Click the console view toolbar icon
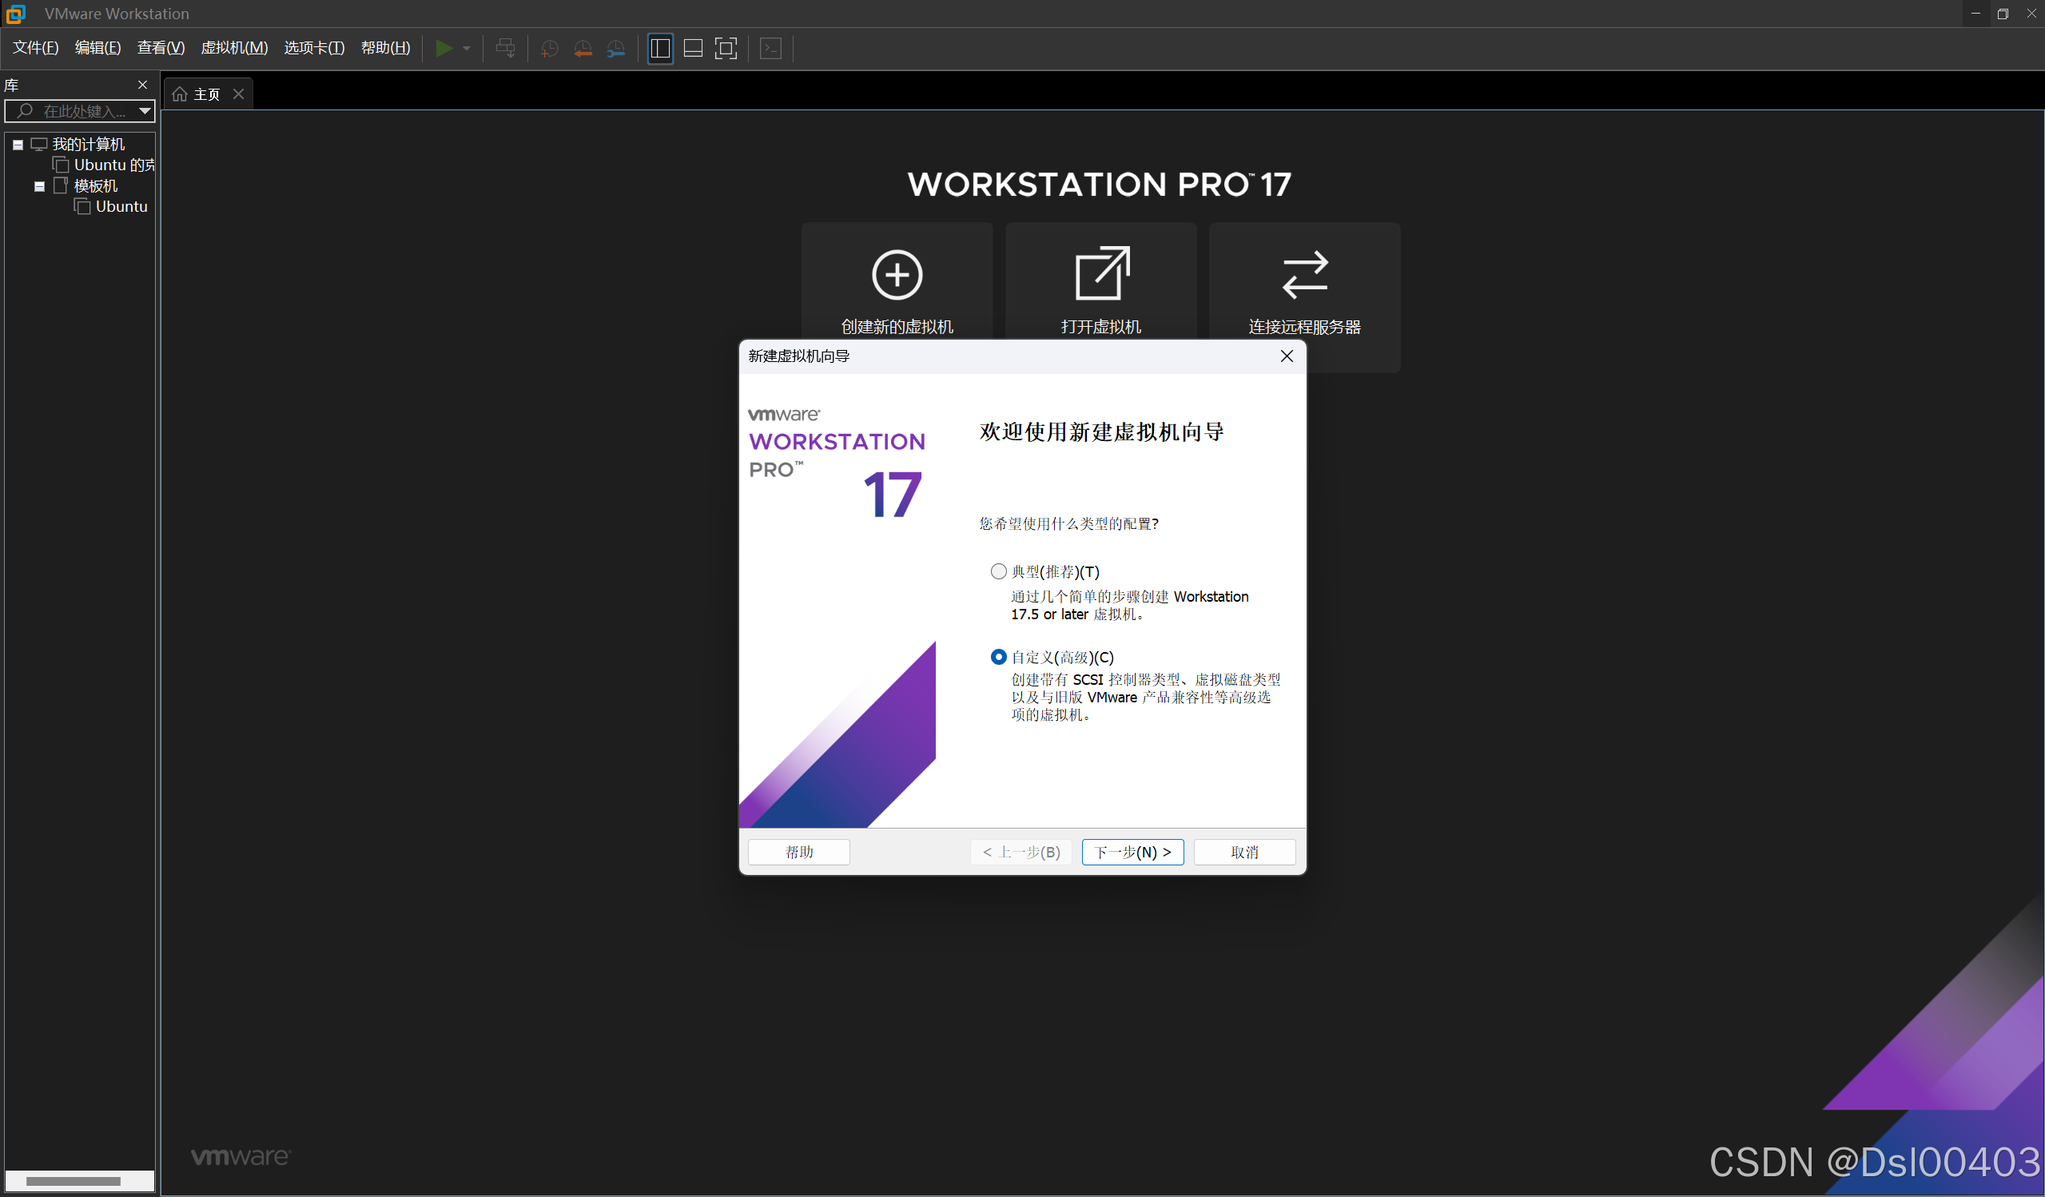2045x1197 pixels. pyautogui.click(x=770, y=49)
